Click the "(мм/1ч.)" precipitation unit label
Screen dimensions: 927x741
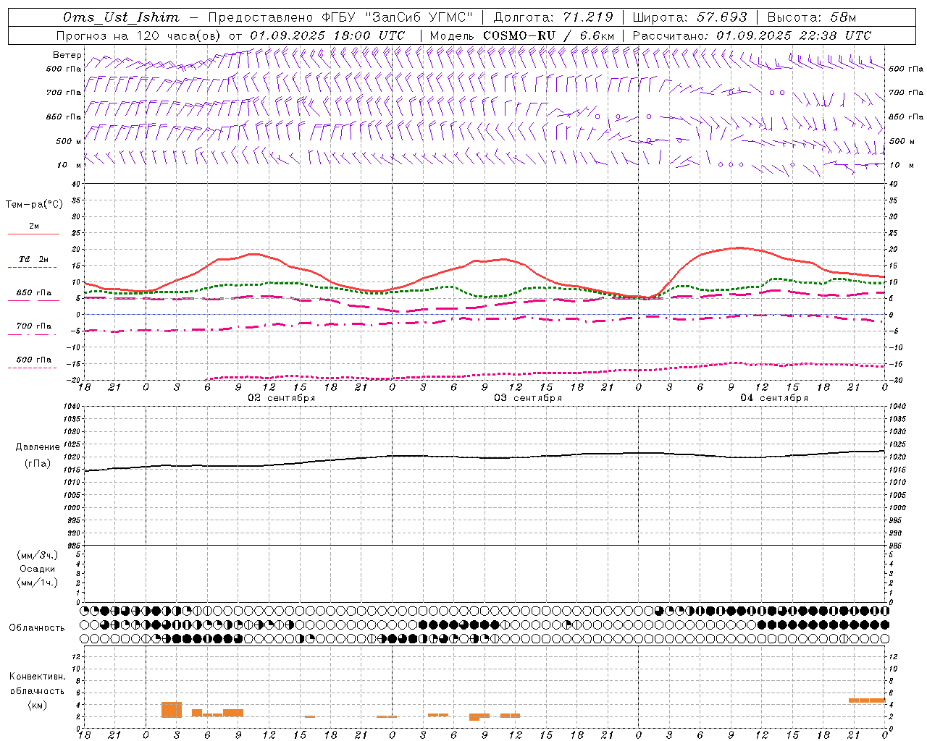tap(38, 583)
